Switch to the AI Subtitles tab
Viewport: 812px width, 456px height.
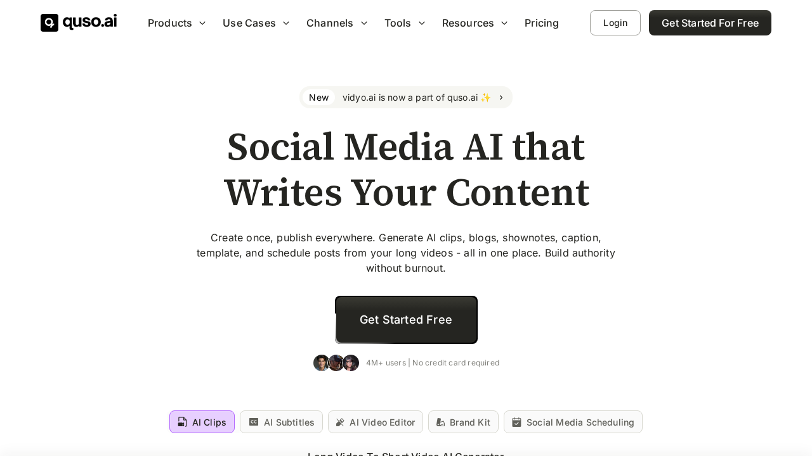(x=281, y=422)
